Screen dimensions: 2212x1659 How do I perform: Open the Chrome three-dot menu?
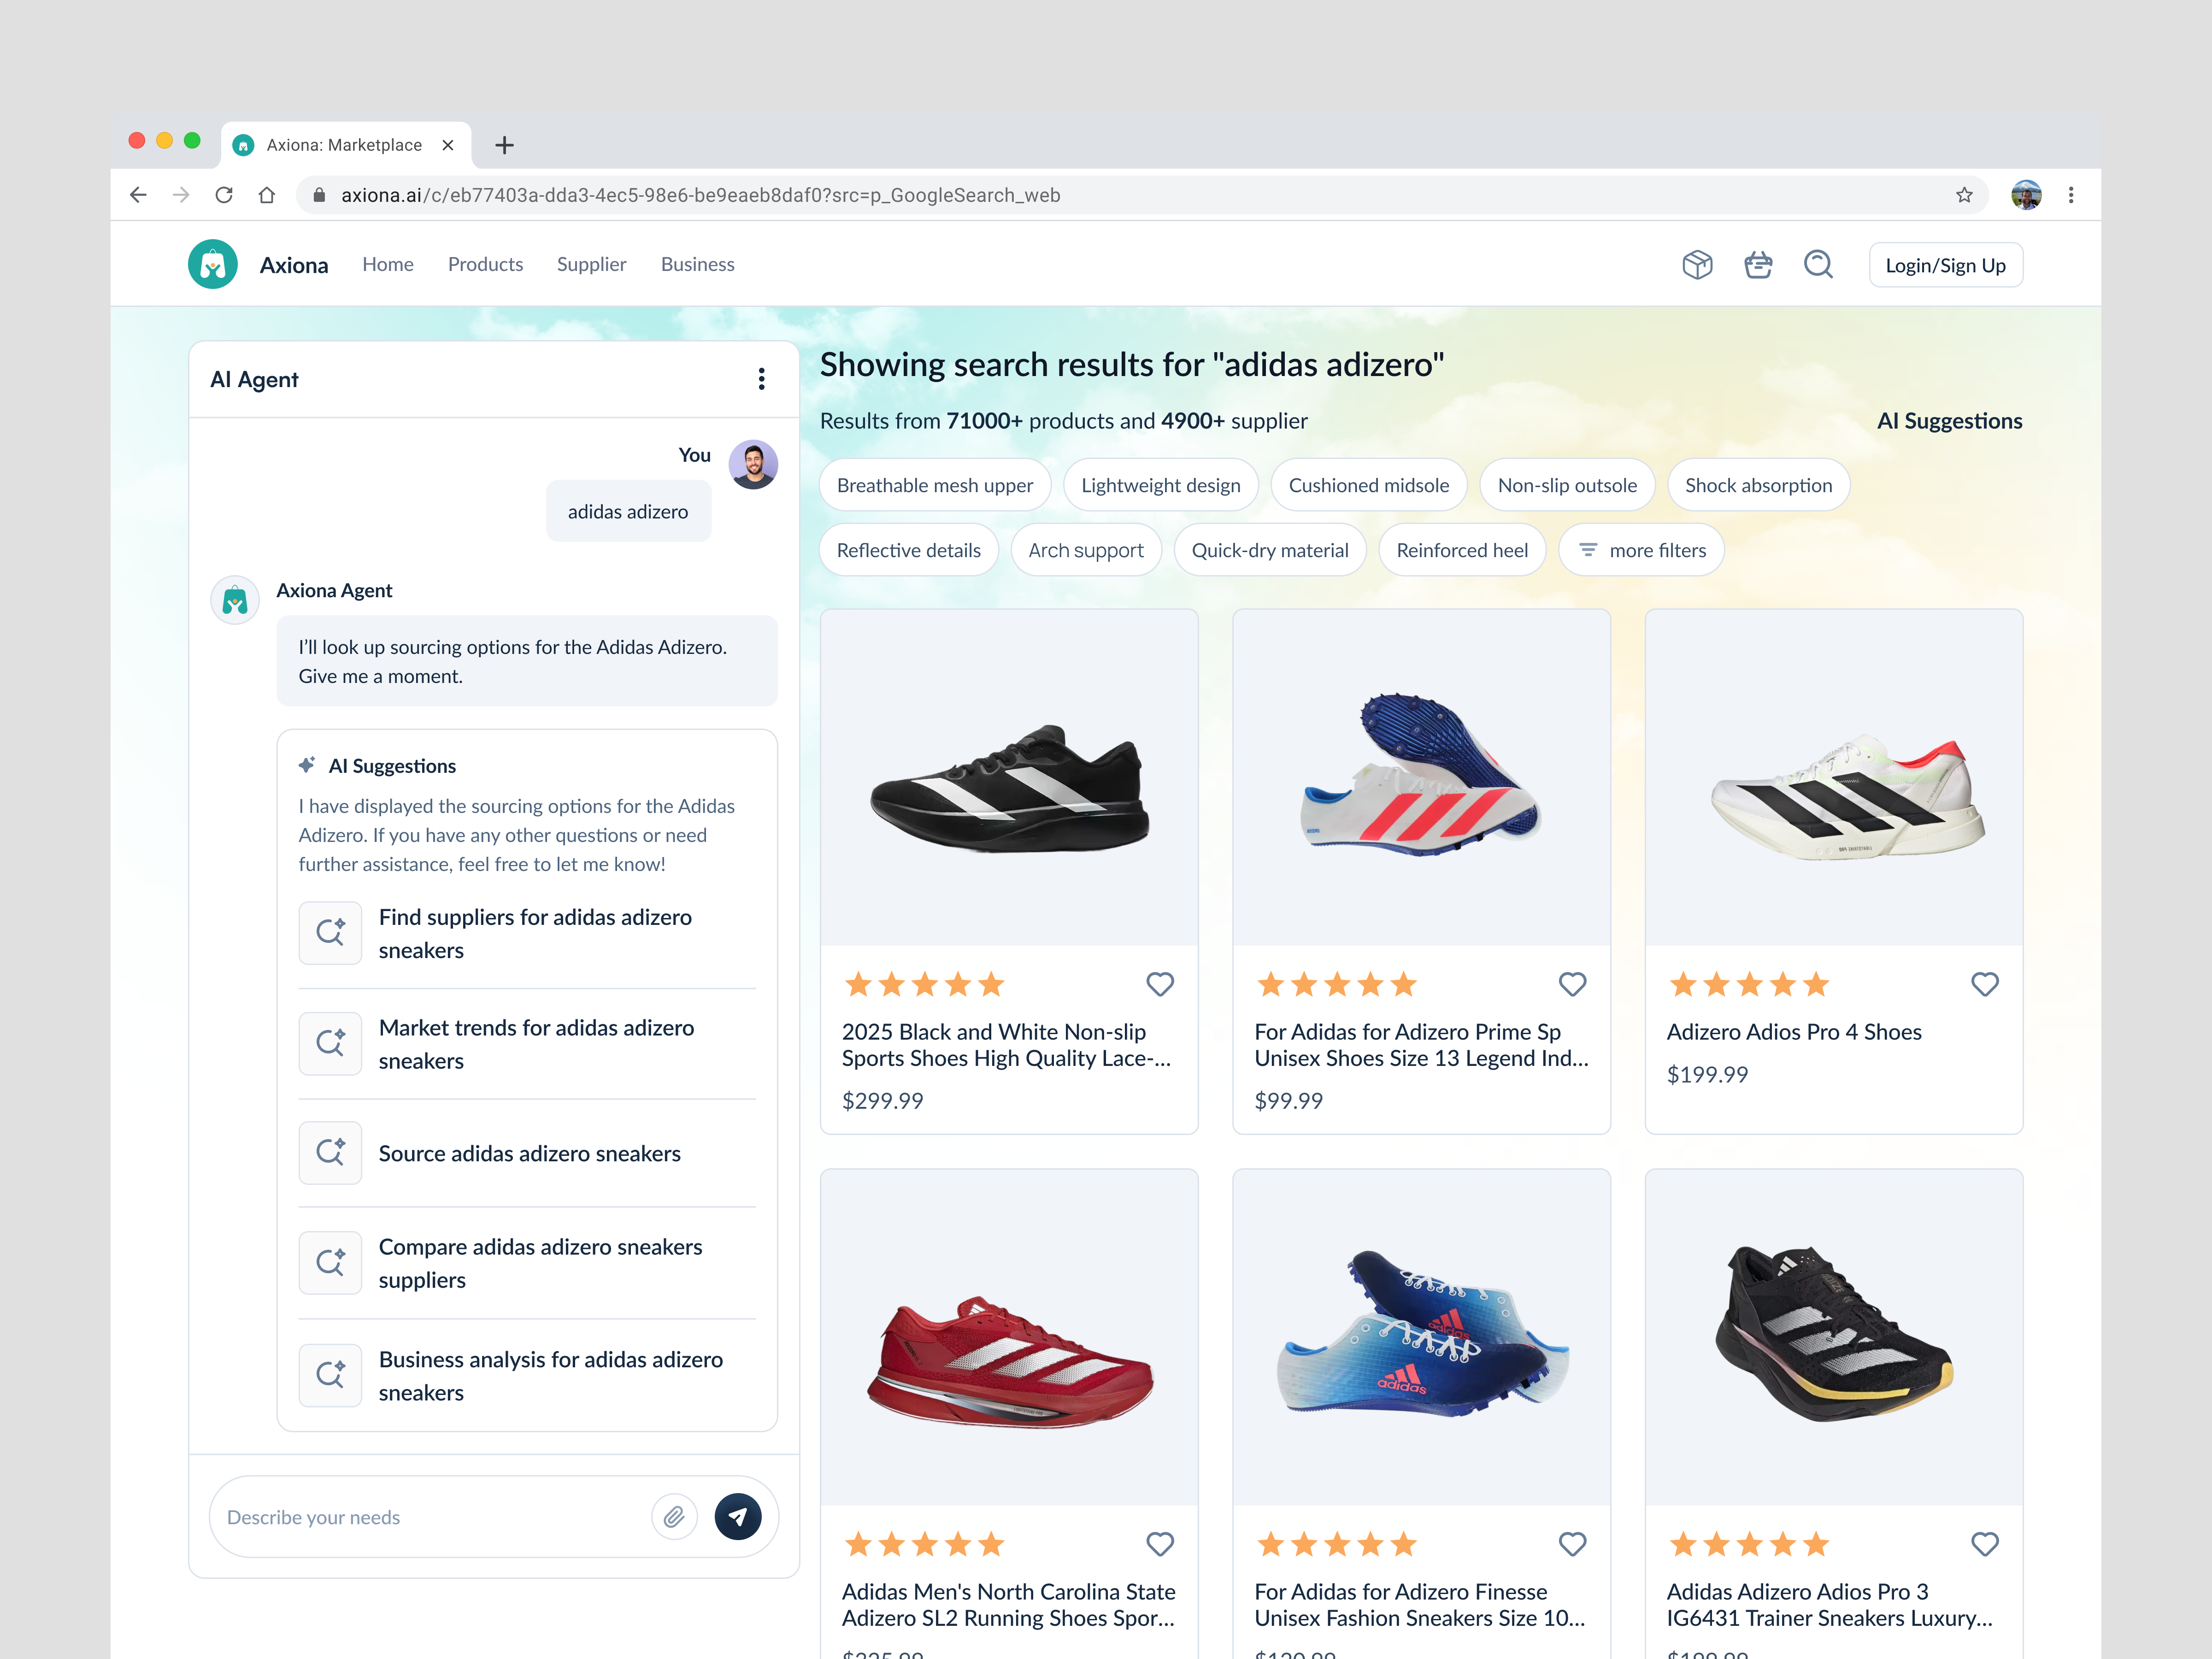(x=2071, y=195)
